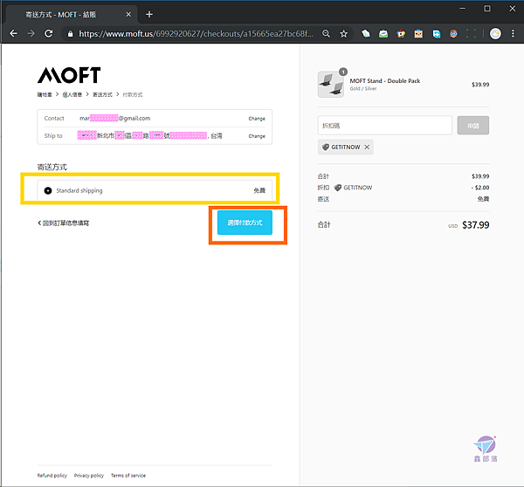
Task: Open the Refund policy link
Action: tap(52, 476)
